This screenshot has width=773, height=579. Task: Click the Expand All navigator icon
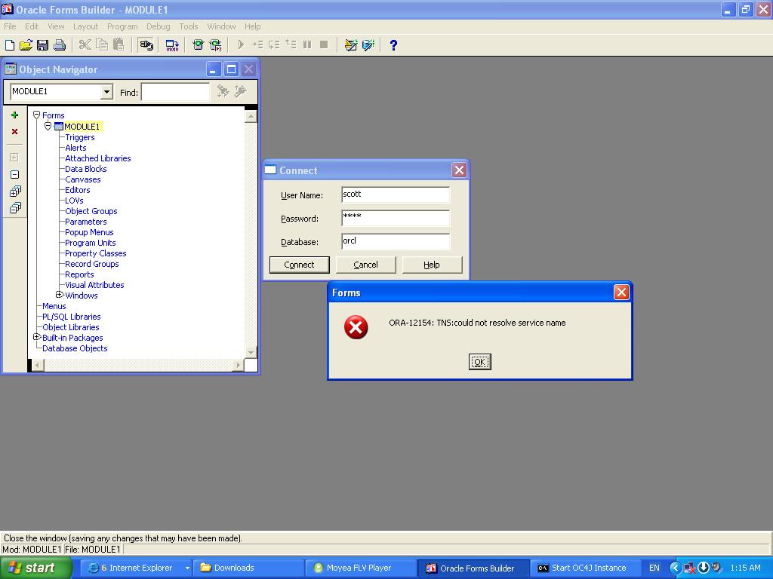(x=15, y=191)
